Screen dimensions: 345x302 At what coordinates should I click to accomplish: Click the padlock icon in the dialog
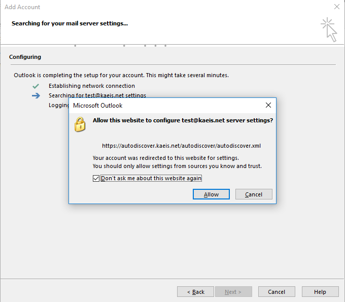coord(80,124)
